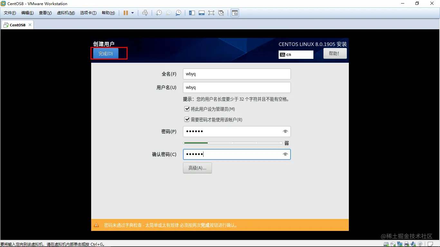The height and width of the screenshot is (247, 440).
Task: Click the USB camera device status icon
Action: tap(420, 244)
